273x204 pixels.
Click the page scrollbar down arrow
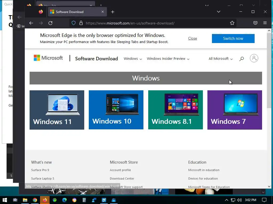pyautogui.click(x=269, y=186)
